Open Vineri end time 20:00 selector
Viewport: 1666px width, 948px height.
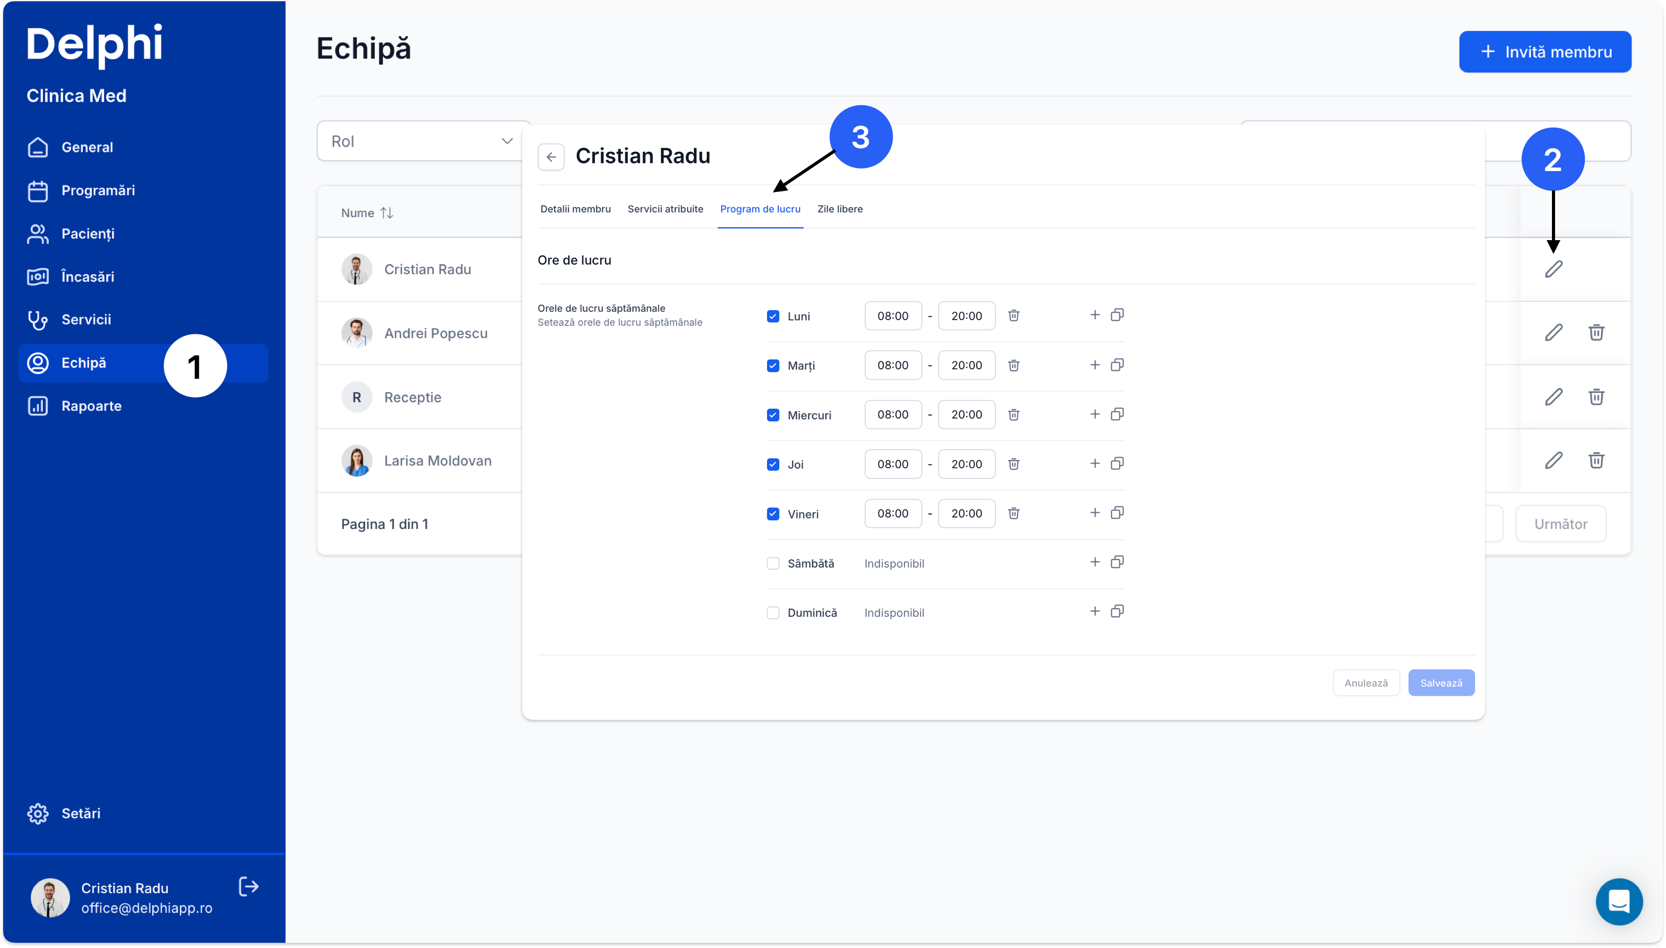(966, 514)
